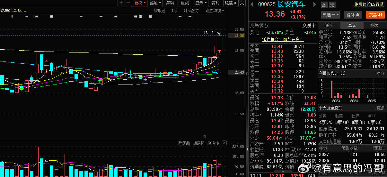This screenshot has height=177, width=387.
Task: Click stock name 长安汽车
Action: click(x=292, y=4)
